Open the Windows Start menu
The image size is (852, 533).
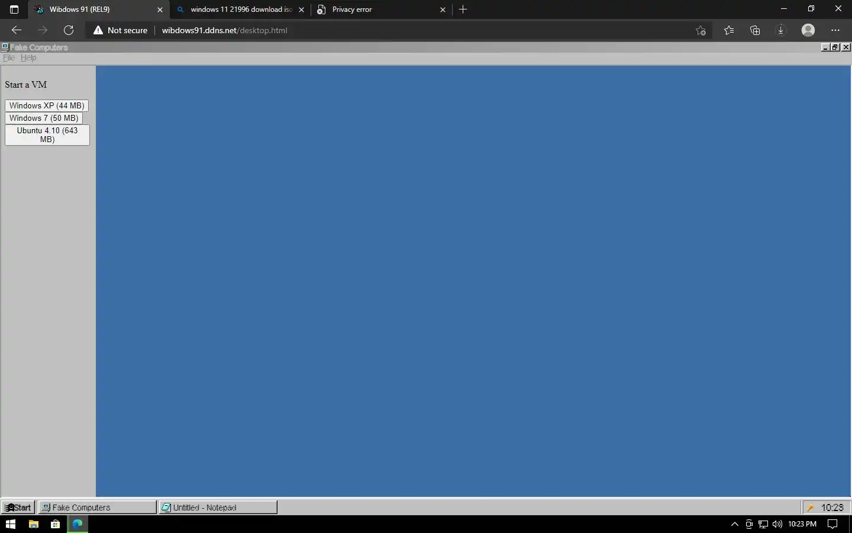(x=11, y=524)
